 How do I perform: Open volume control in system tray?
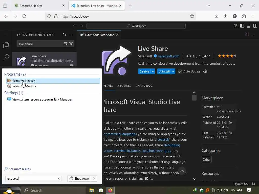(225, 190)
